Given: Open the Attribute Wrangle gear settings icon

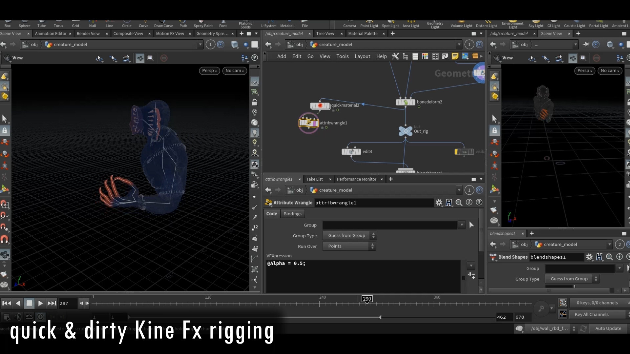Looking at the screenshot, I should pyautogui.click(x=439, y=203).
